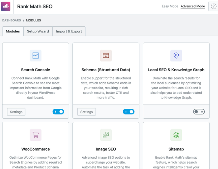Click the Sitemap description text

176,162
